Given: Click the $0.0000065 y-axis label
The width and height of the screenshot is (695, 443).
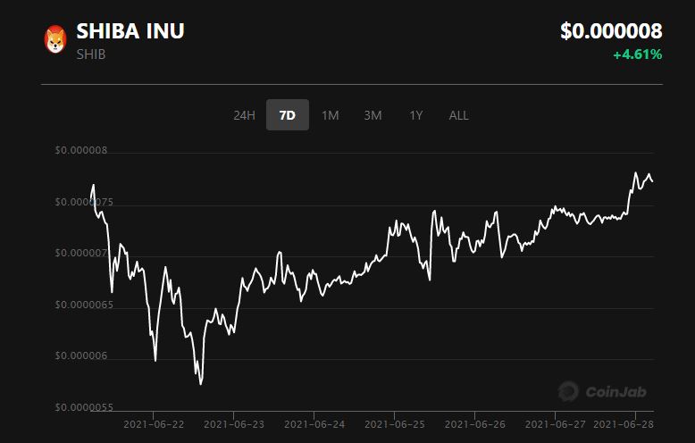Looking at the screenshot, I should tap(84, 305).
